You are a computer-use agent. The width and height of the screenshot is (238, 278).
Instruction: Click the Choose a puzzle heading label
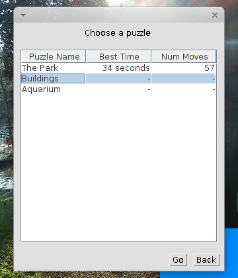click(118, 33)
